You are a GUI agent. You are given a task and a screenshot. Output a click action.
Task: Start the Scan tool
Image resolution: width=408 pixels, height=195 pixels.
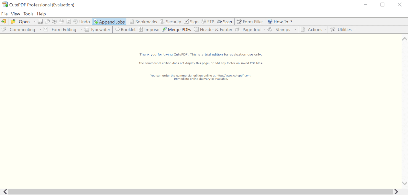pos(224,22)
